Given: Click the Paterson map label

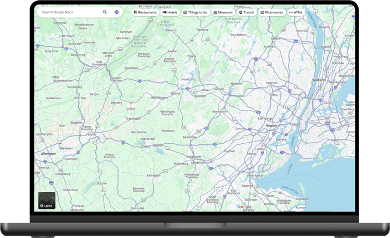Looking at the screenshot, I should pos(271,83).
